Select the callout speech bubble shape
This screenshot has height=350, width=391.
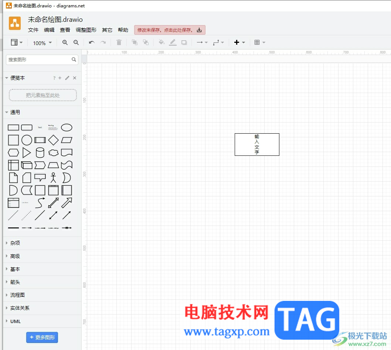tap(40, 178)
